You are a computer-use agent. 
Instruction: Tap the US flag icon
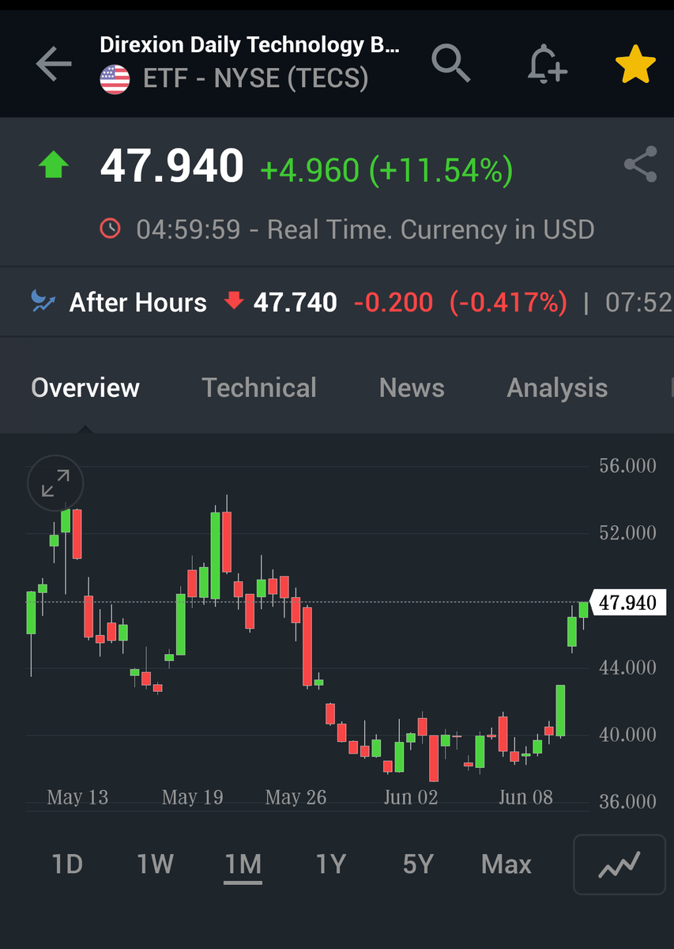tap(115, 79)
